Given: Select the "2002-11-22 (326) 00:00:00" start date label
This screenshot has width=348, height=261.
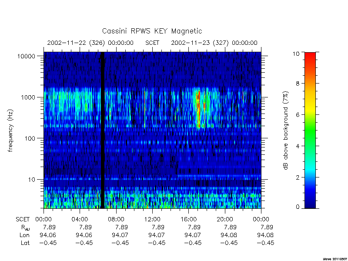Looking at the screenshot, I should (x=90, y=43).
